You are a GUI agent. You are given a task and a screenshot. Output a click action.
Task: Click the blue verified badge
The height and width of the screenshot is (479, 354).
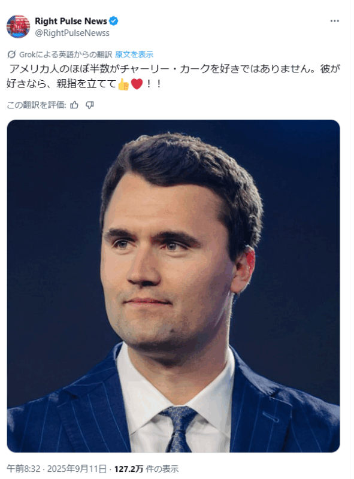114,21
